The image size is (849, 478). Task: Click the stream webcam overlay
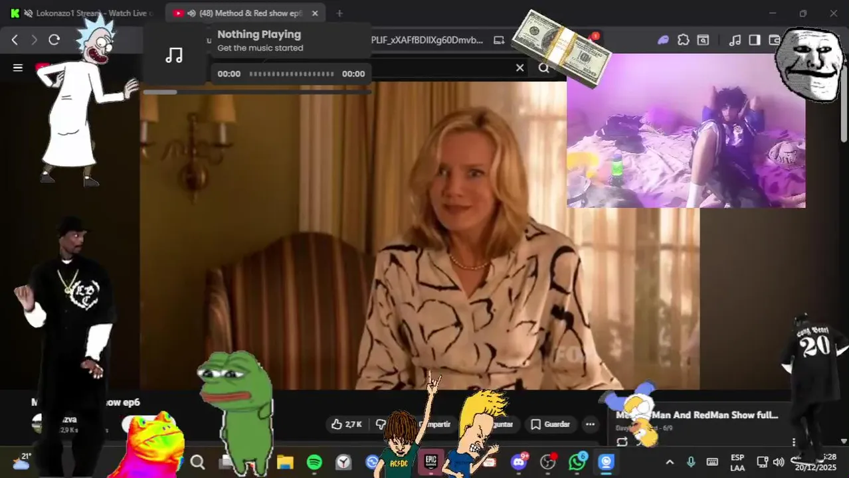(686, 131)
